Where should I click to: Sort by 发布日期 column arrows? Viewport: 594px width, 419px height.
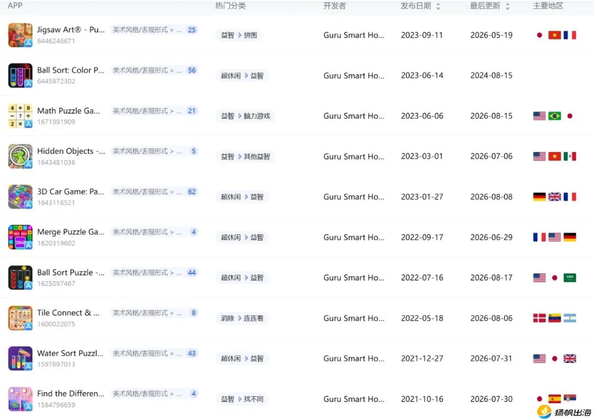[x=438, y=6]
